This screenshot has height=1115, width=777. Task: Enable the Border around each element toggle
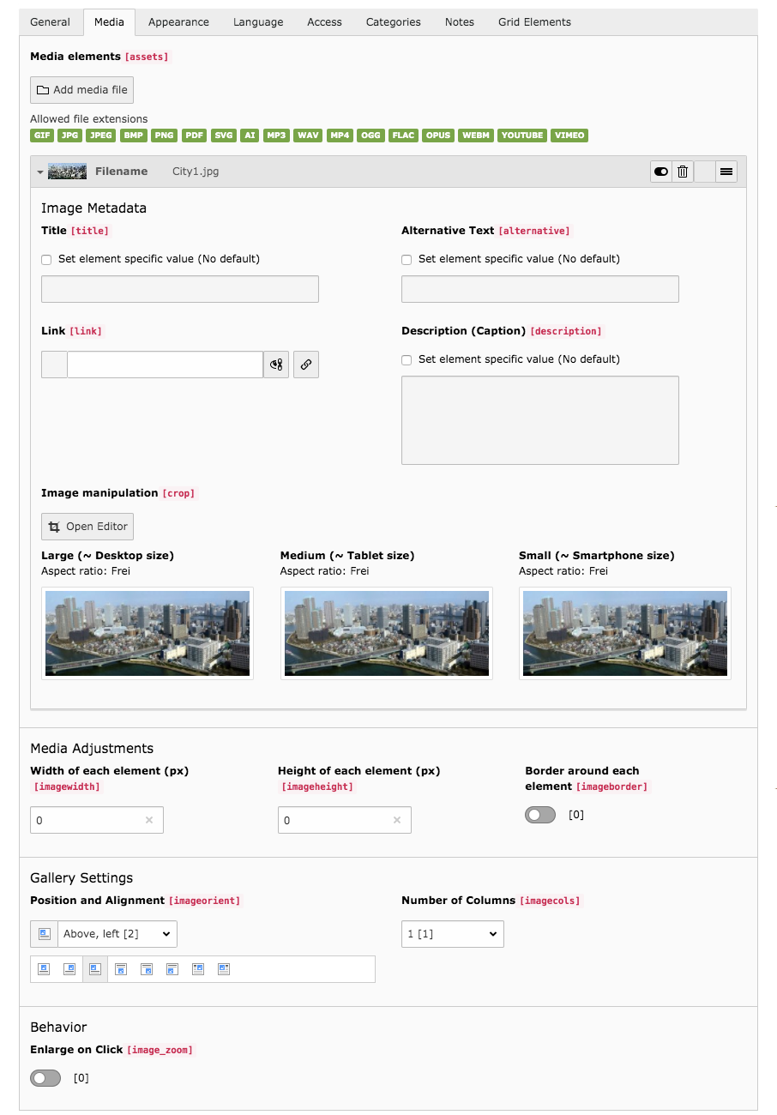[x=539, y=814]
